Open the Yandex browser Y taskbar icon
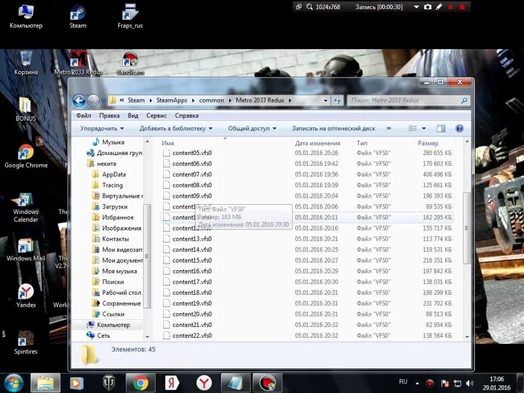The image size is (524, 393). [204, 383]
